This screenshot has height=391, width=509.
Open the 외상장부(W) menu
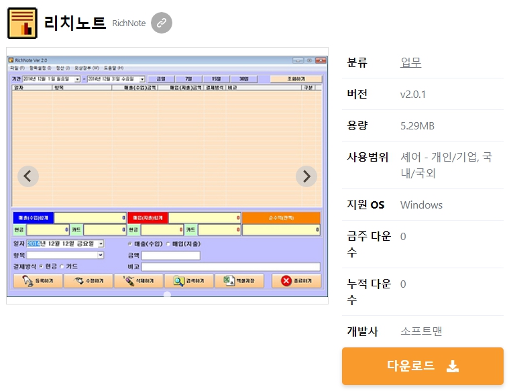point(87,68)
